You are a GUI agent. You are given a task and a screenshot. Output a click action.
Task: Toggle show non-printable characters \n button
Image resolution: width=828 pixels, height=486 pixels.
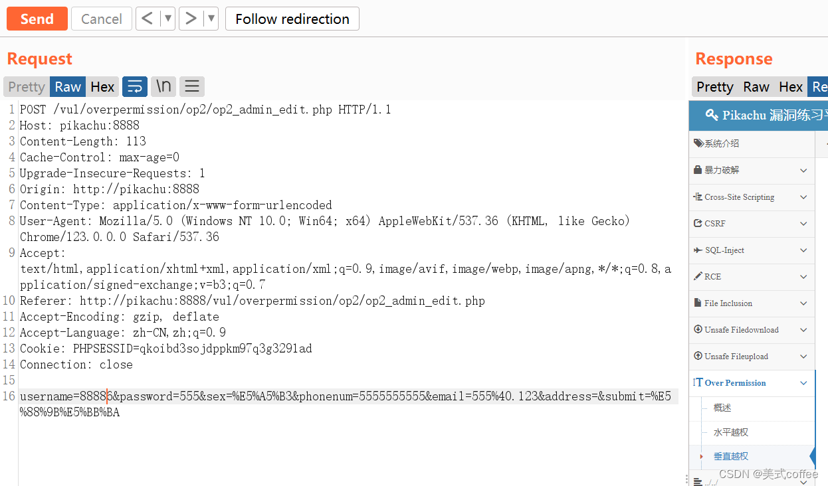point(163,86)
